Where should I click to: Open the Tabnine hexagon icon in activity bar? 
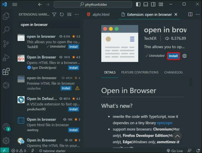coord(6,85)
